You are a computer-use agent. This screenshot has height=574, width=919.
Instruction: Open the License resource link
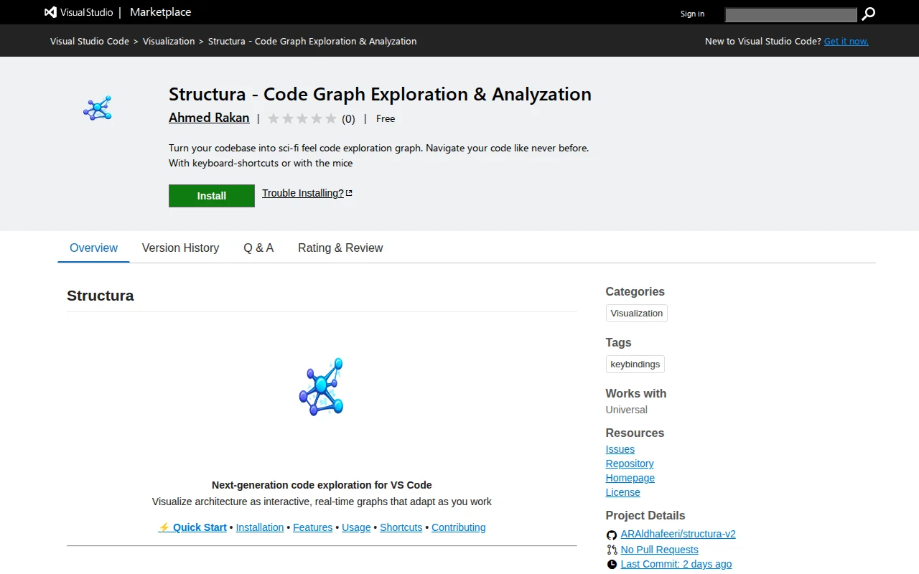point(623,492)
